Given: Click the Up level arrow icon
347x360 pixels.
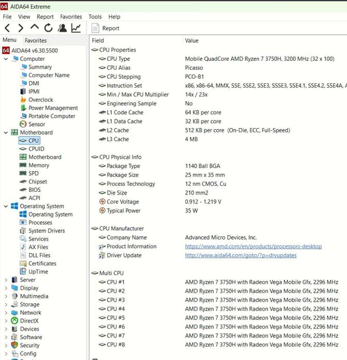Looking at the screenshot, I should [34, 28].
